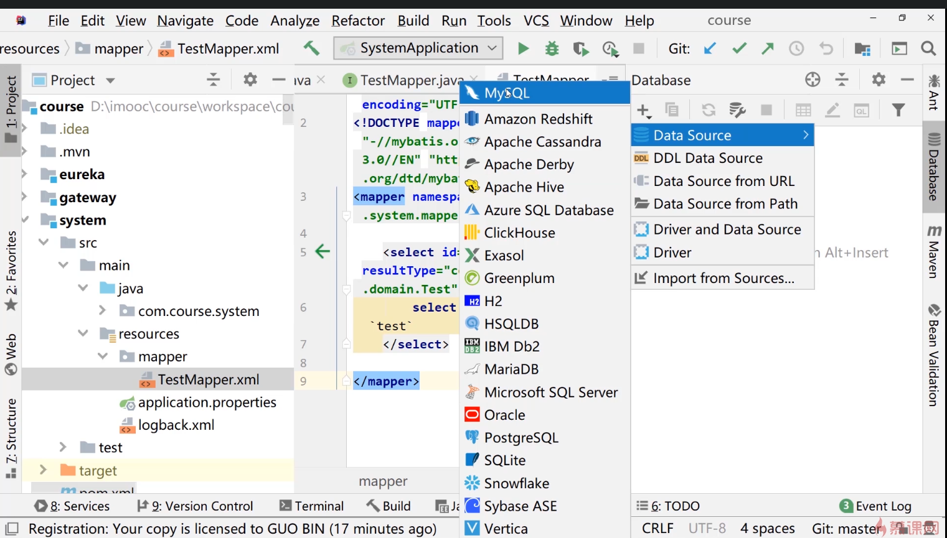This screenshot has width=947, height=538.
Task: Click the UTF-8 encoding status widget
Action: tap(707, 529)
